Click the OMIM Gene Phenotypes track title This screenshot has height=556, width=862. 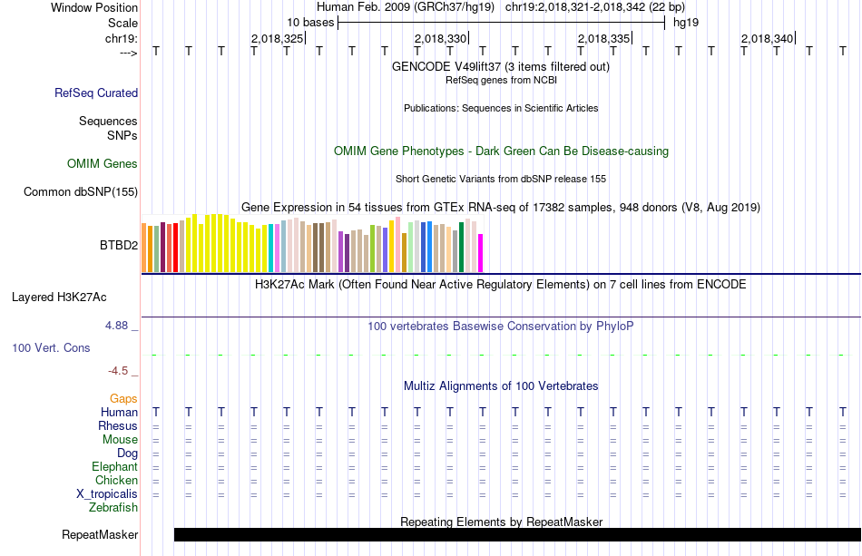click(502, 151)
